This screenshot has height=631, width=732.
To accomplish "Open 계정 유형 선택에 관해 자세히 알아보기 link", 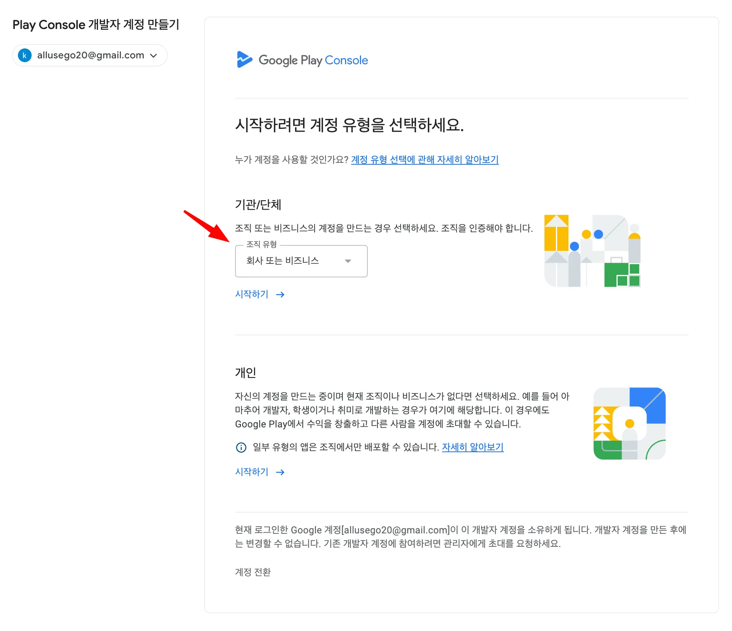I will (x=424, y=160).
